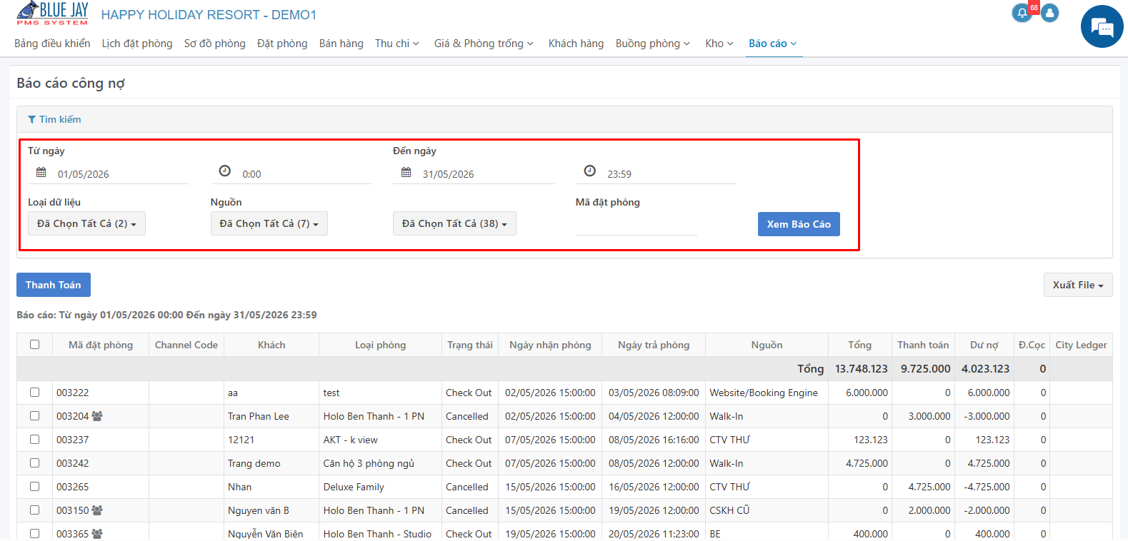Expand the Thu chi menu
1128x541 pixels.
397,44
